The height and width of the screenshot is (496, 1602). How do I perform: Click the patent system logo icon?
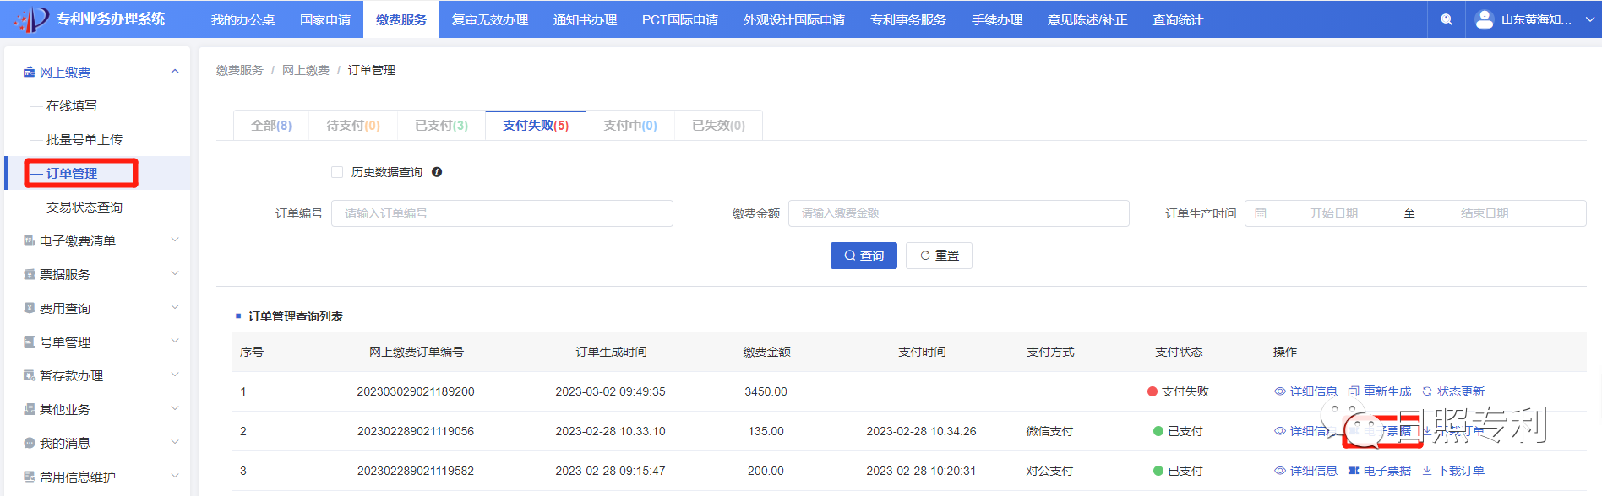click(x=31, y=19)
